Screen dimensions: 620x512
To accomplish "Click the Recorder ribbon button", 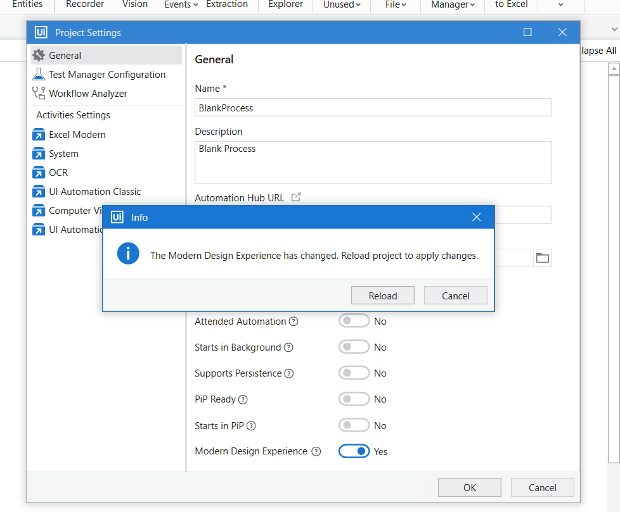I will (x=84, y=4).
